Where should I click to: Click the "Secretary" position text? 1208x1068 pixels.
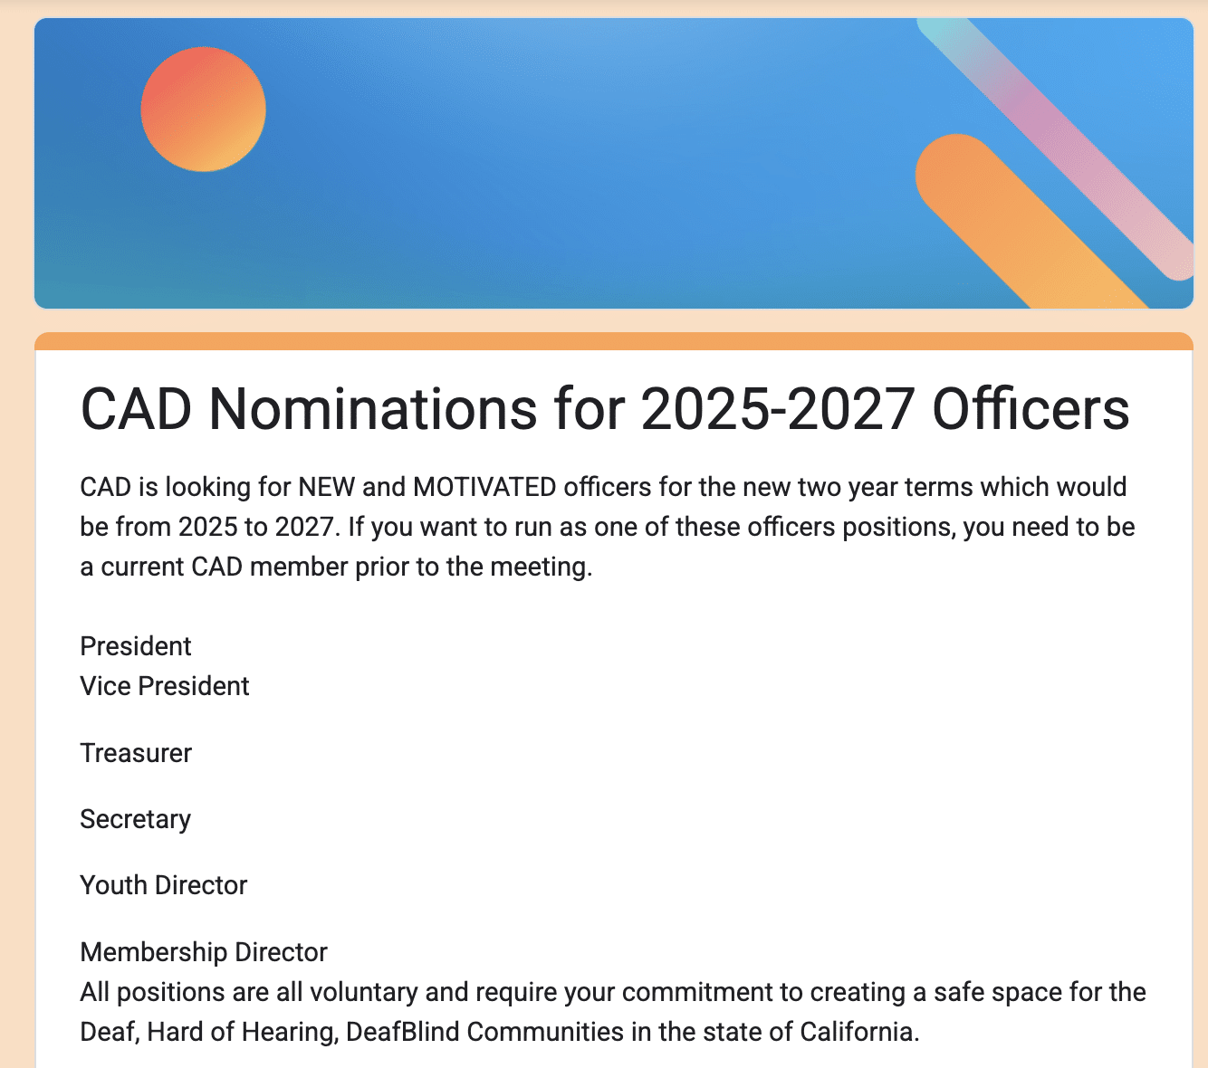coord(136,819)
